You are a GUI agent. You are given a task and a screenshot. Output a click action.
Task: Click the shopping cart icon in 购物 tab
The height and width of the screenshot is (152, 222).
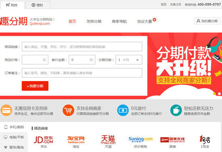click(8, 5)
